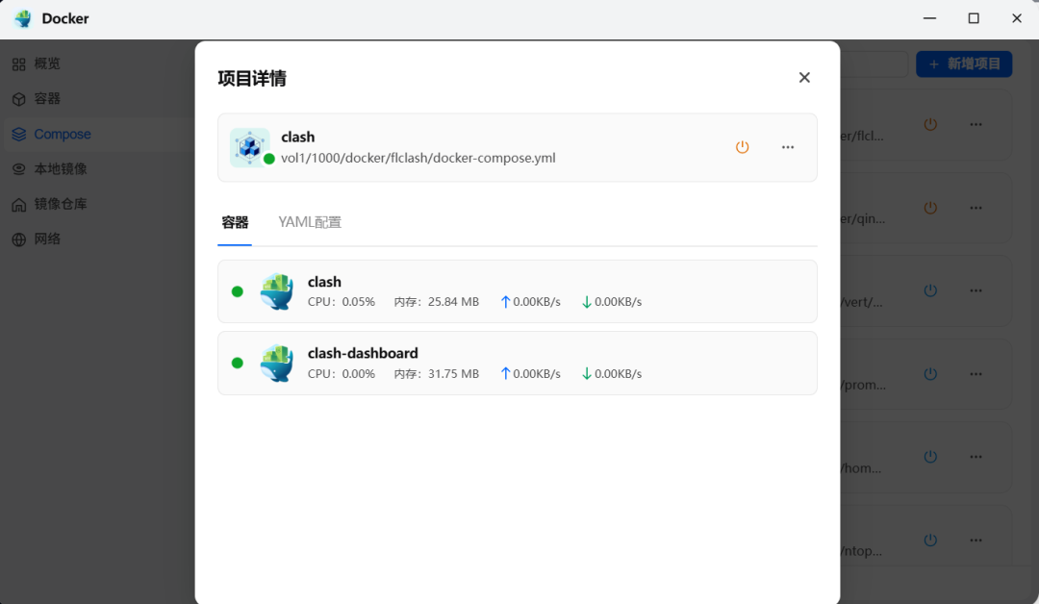Click the clash-dashboard container icon
The width and height of the screenshot is (1039, 604).
click(x=277, y=363)
